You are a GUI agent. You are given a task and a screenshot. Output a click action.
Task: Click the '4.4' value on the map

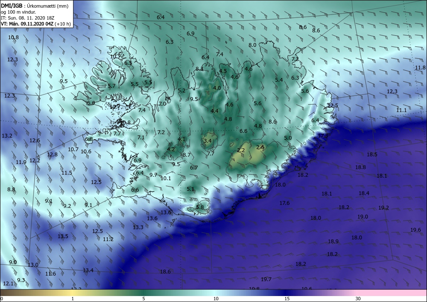[215, 111]
